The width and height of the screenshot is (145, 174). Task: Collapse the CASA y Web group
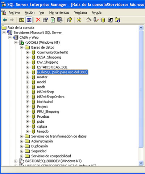tap(10, 38)
